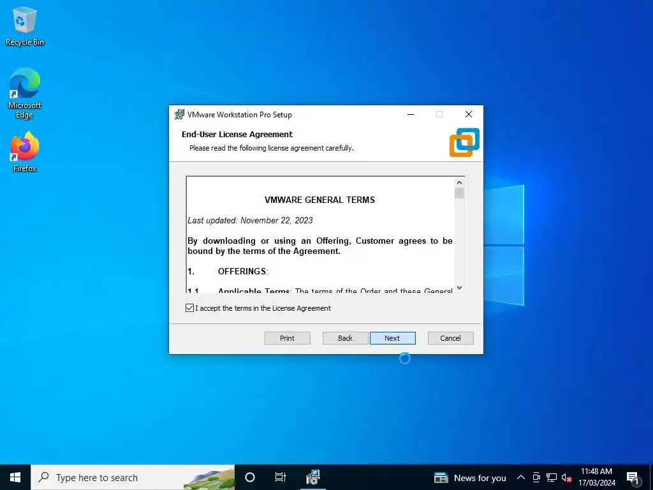Click the license agreement scrollbar thumb
The height and width of the screenshot is (490, 653).
(x=459, y=193)
